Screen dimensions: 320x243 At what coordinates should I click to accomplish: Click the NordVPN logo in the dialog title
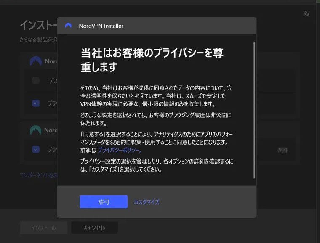(68, 26)
